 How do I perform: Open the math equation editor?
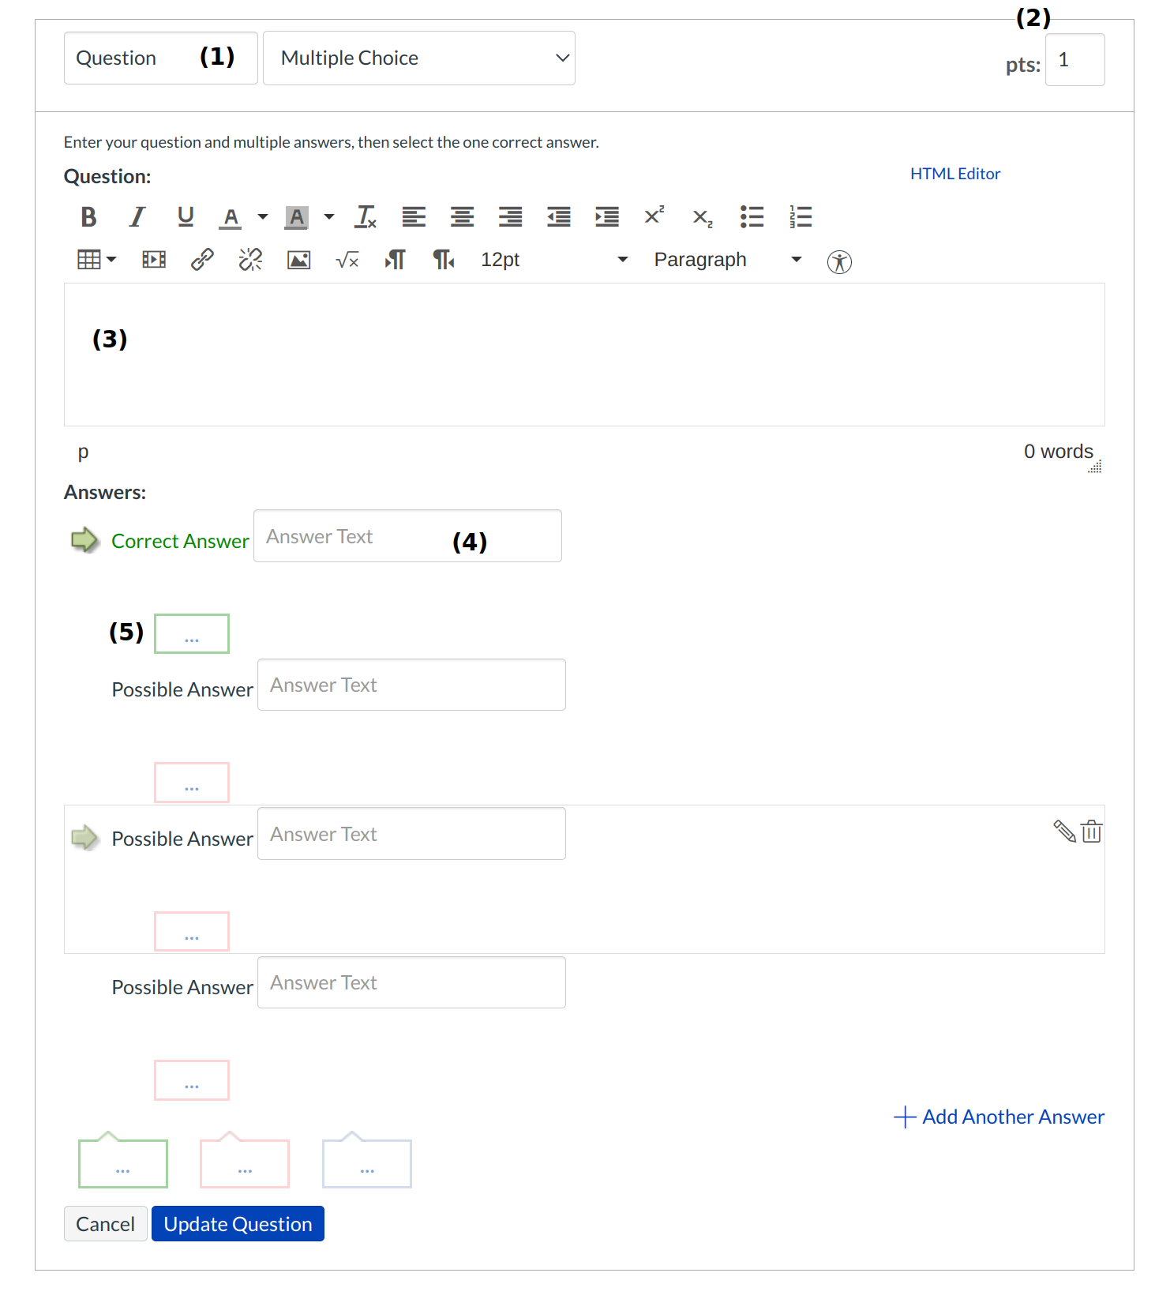347,260
